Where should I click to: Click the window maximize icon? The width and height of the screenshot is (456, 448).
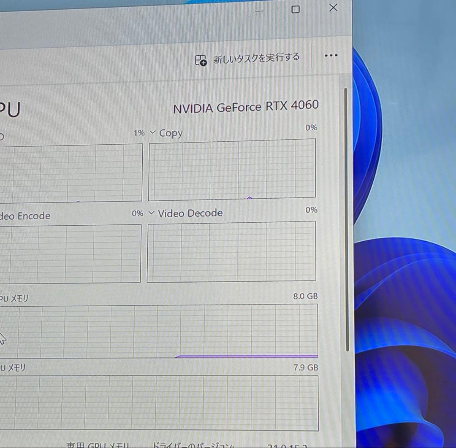(x=295, y=9)
